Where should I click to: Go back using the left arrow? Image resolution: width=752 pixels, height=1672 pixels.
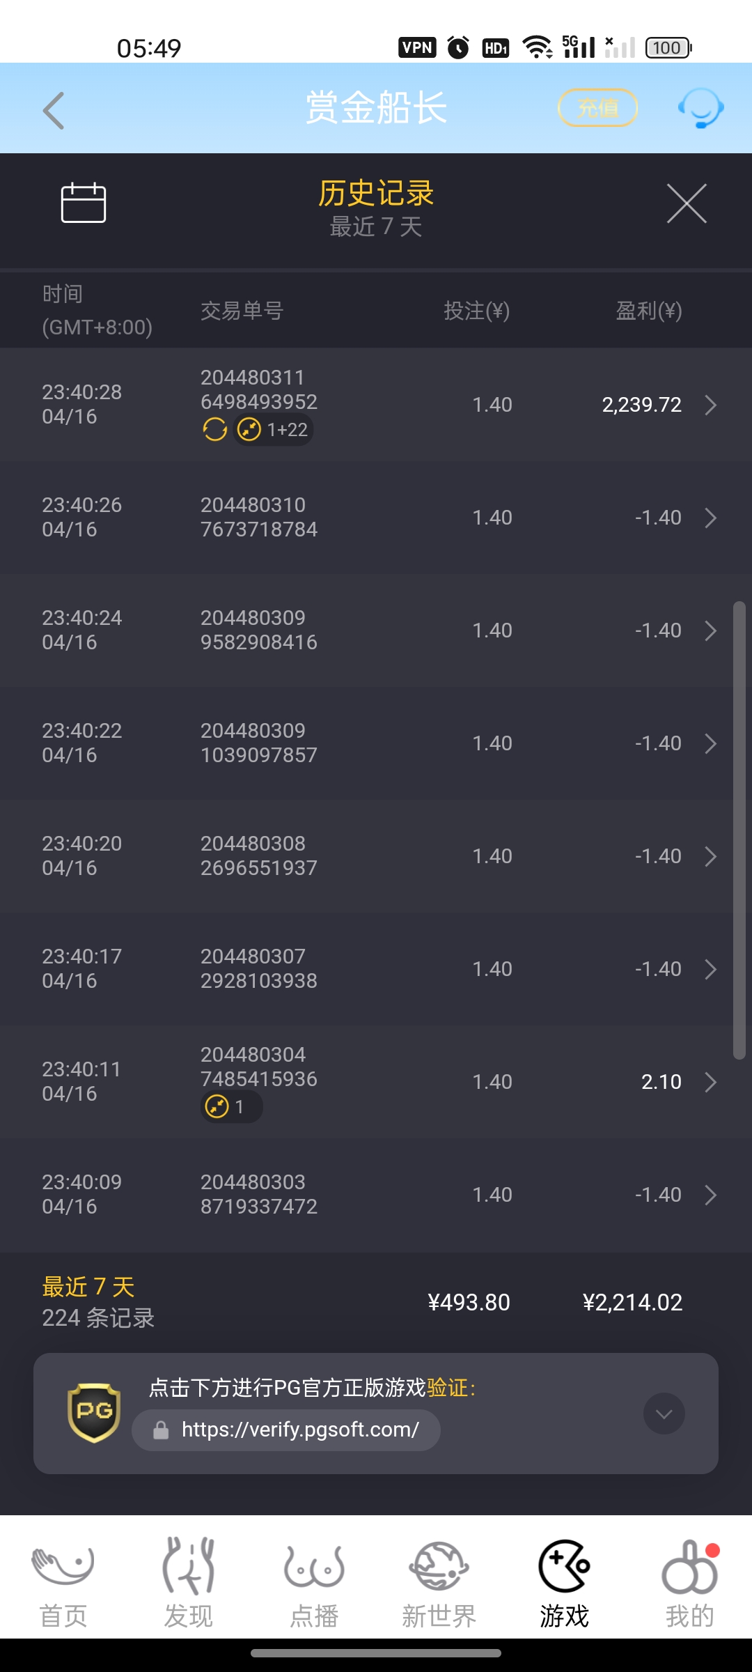point(54,111)
